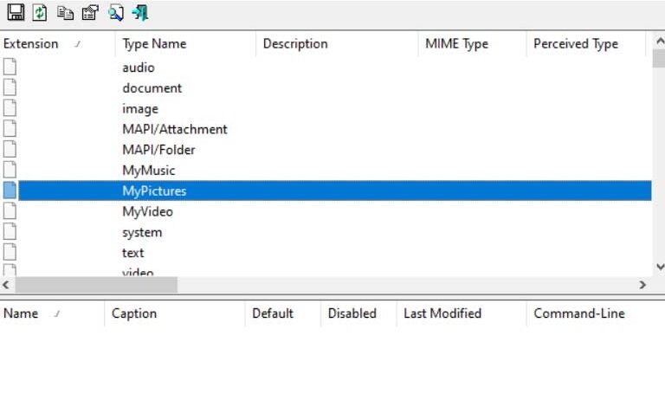Click the file icon of the image row
Viewport: 665px width, 407px height.
click(x=10, y=108)
